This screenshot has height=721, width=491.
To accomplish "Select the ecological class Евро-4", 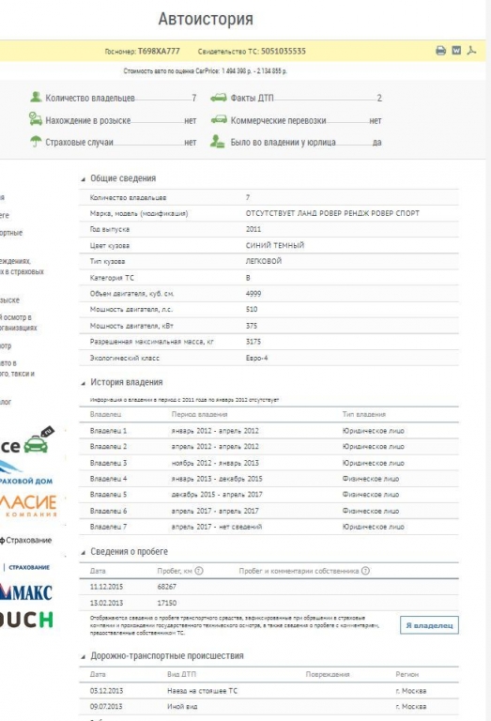I will pyautogui.click(x=256, y=358).
